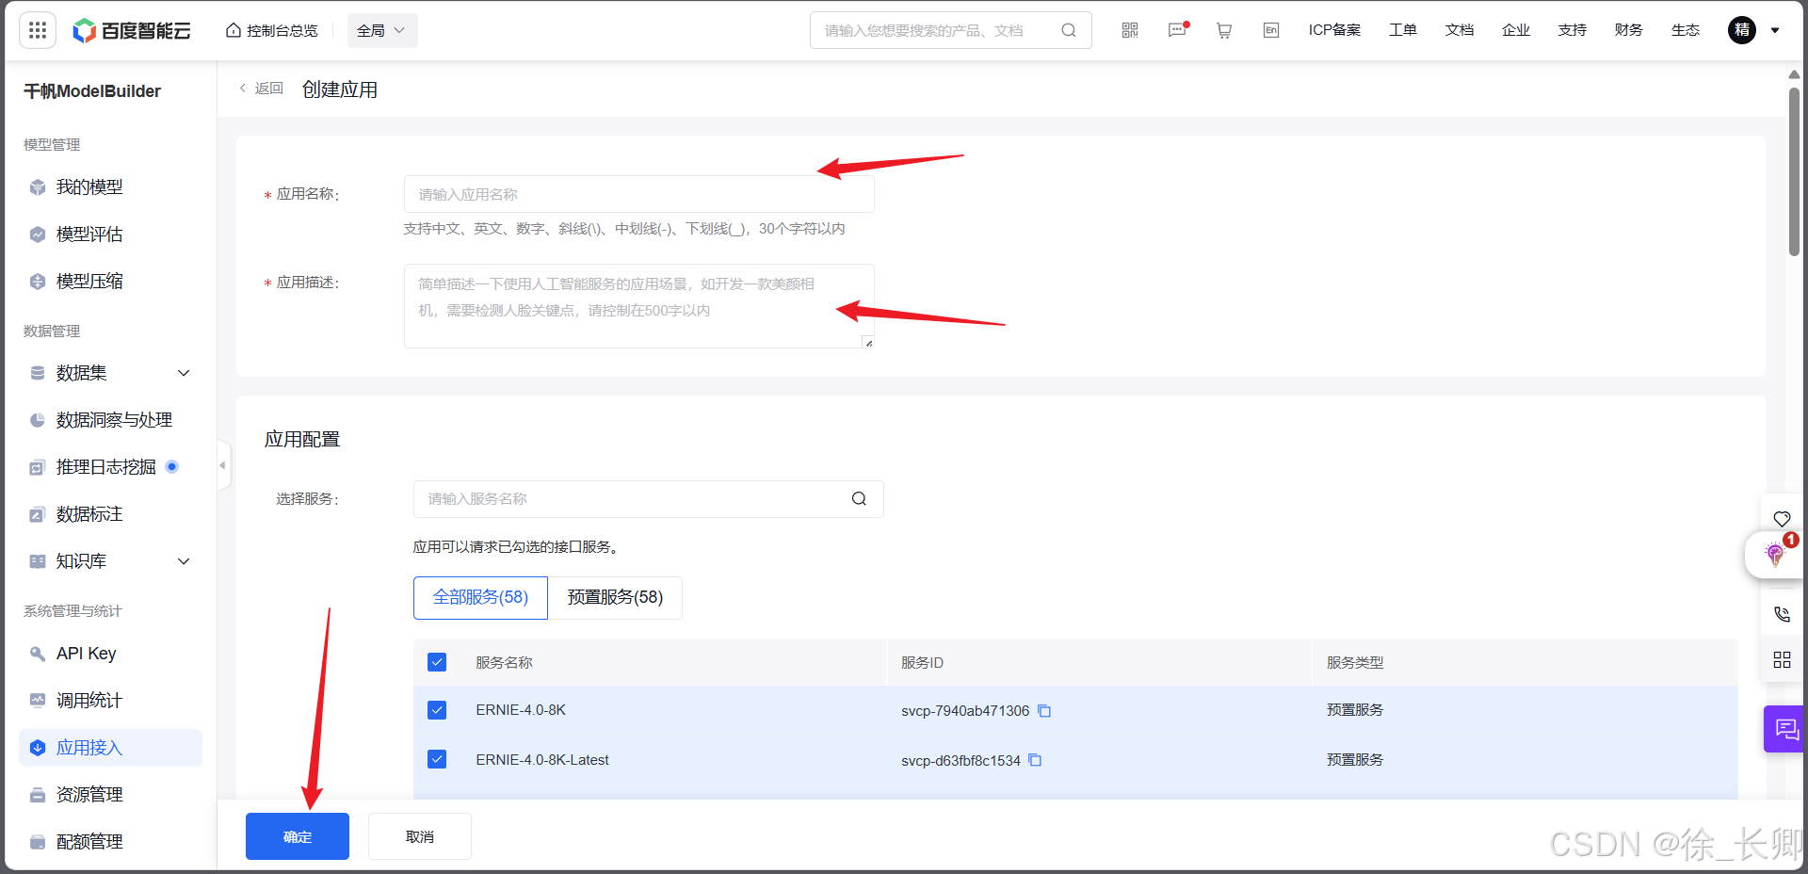Switch to 全部服务(58) tab
The image size is (1808, 874).
[x=480, y=597]
